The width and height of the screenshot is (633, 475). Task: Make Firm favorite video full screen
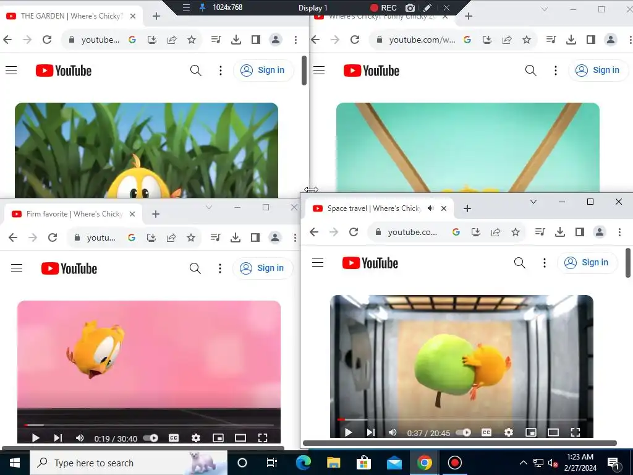(262, 438)
